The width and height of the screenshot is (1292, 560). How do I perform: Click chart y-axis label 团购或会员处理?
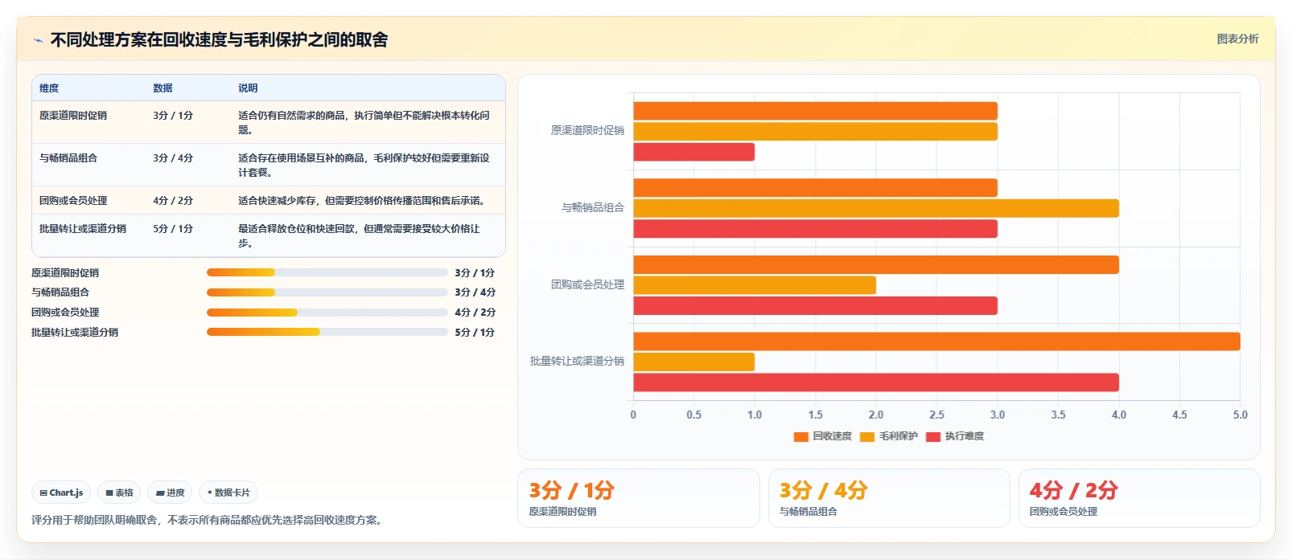pyautogui.click(x=587, y=284)
